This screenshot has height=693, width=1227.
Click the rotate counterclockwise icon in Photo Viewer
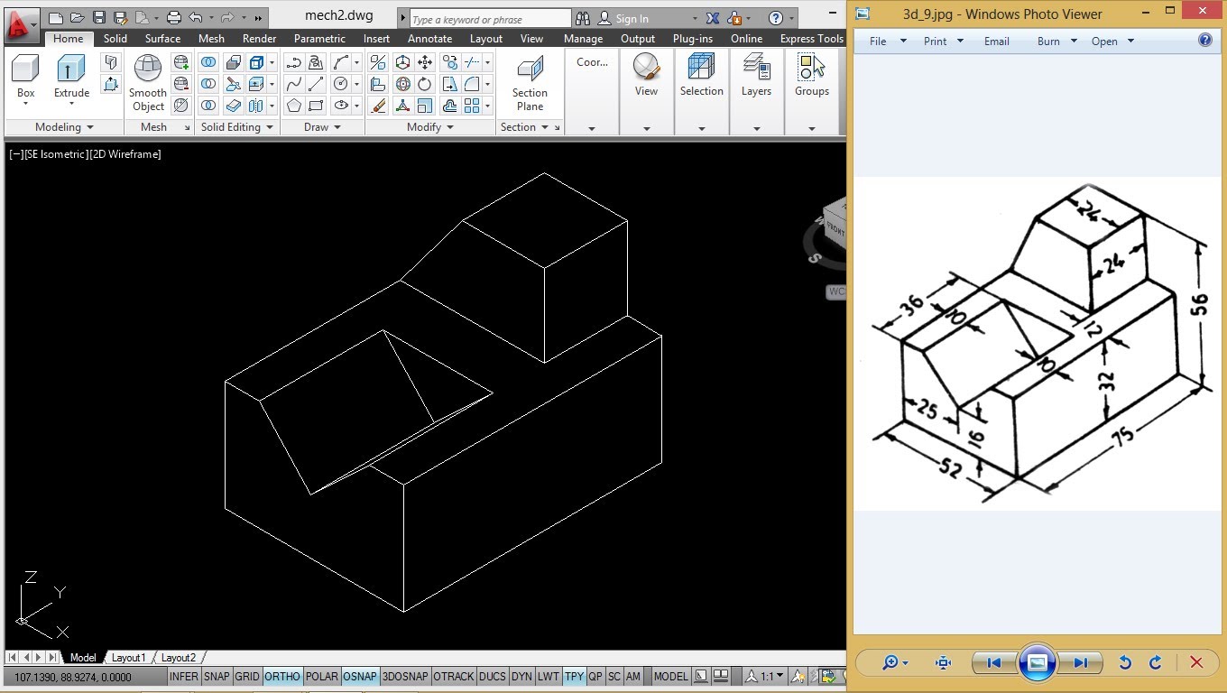point(1125,662)
